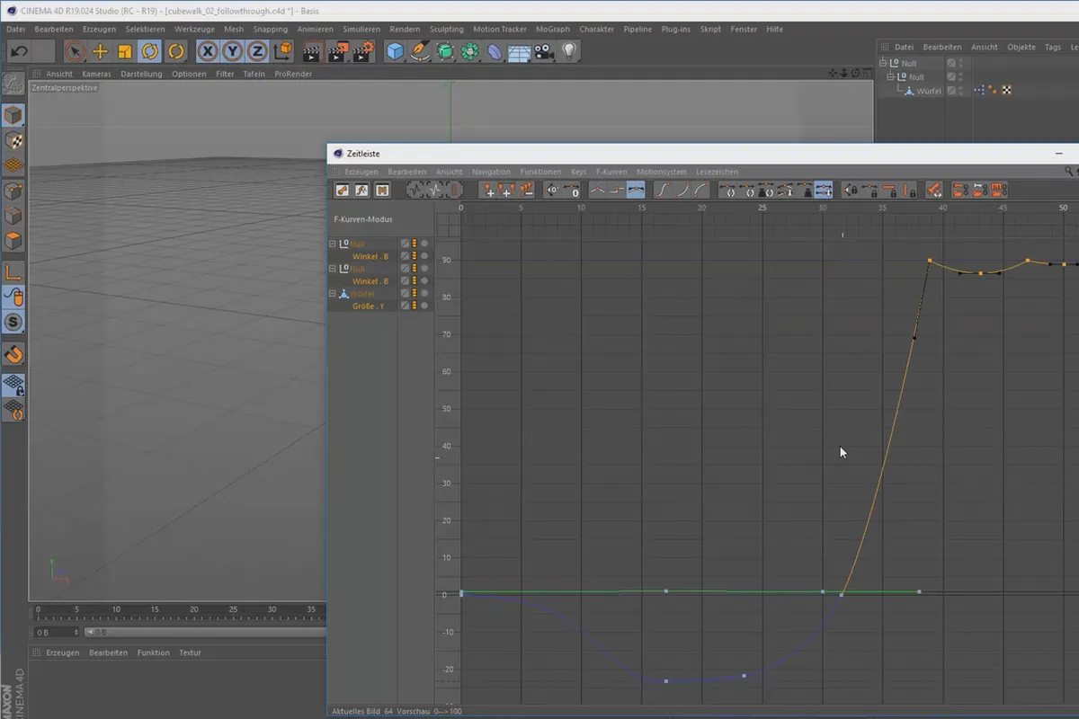Open the spline pen tool icon
The image size is (1079, 719).
pos(420,51)
